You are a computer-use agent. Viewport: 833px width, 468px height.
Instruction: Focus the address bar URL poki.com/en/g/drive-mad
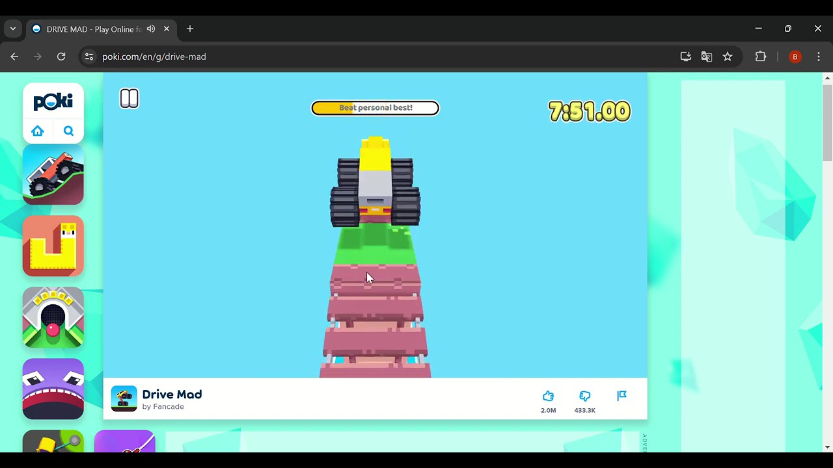click(154, 57)
